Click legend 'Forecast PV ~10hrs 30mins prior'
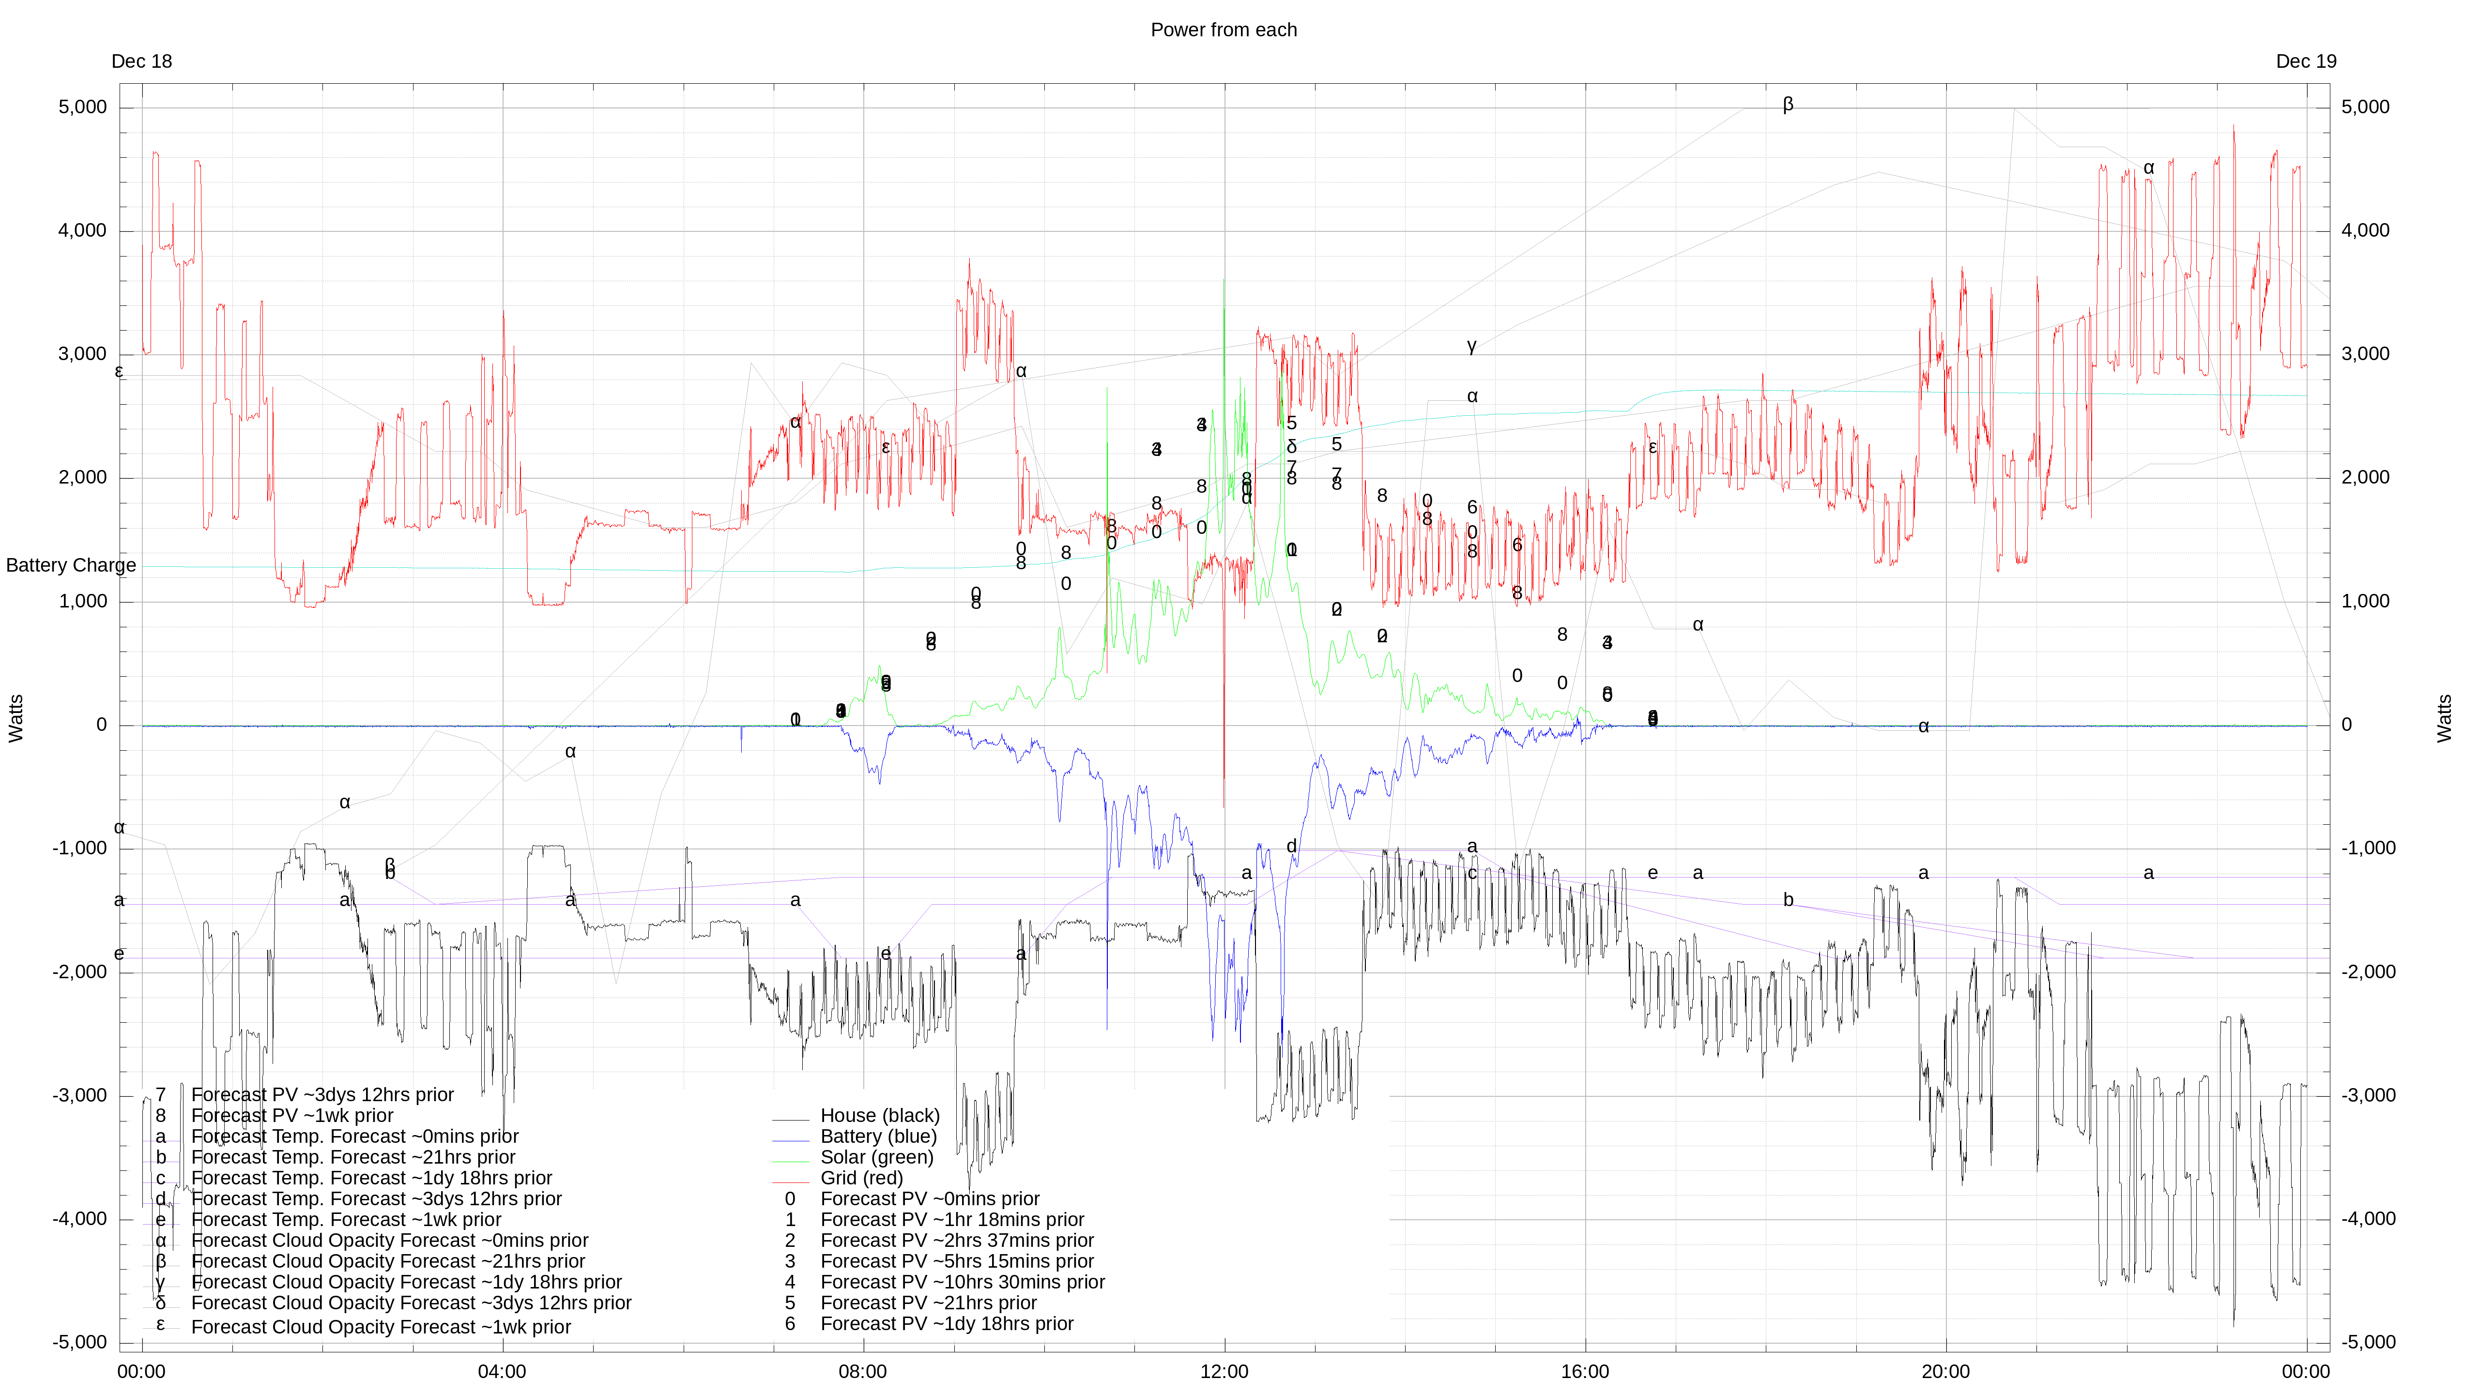The height and width of the screenshot is (1394, 2479). pos(963,1282)
